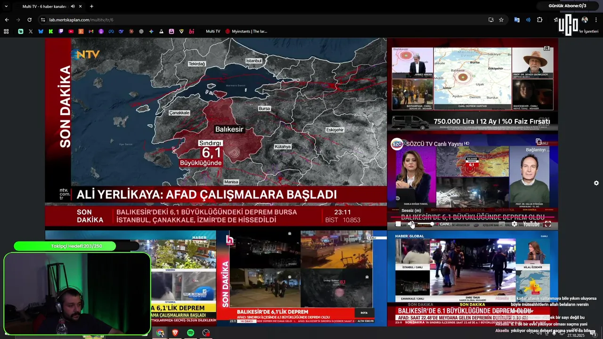
Task: Open a new browser tab
Action: click(x=91, y=7)
